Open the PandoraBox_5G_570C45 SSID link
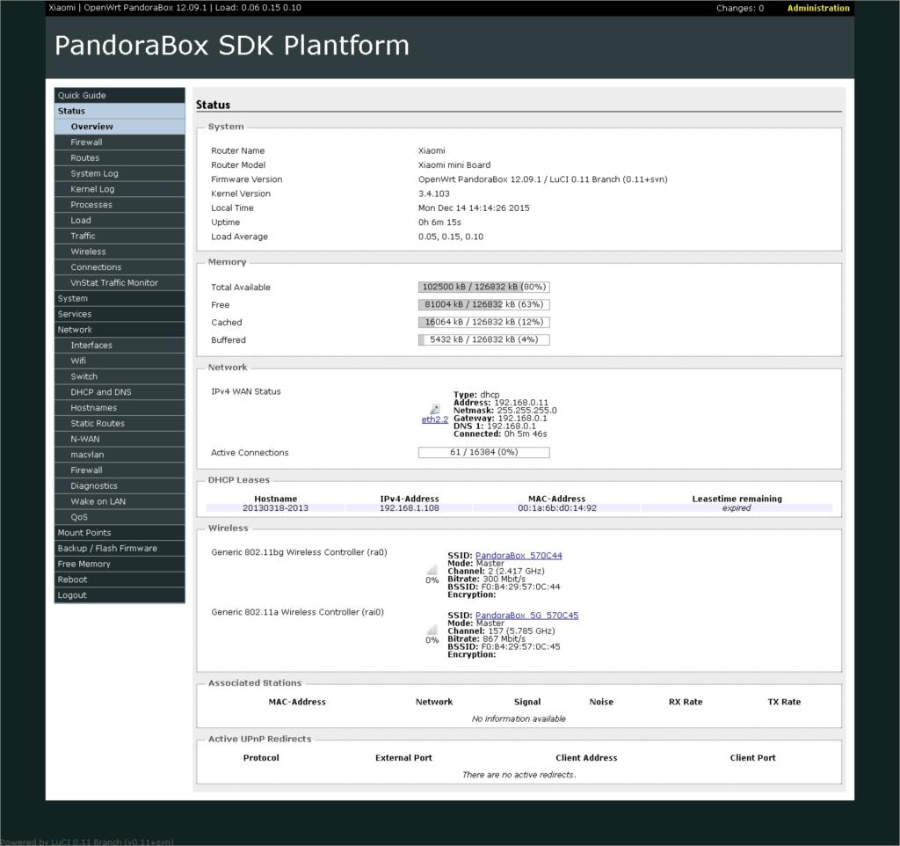The image size is (900, 846). click(x=526, y=616)
